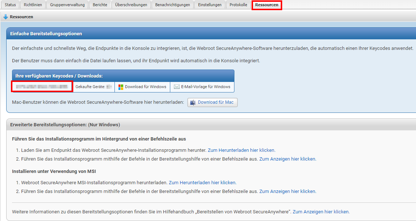
Task: Click Zum Herunterladen link for the endpoint installer
Action: click(241, 150)
